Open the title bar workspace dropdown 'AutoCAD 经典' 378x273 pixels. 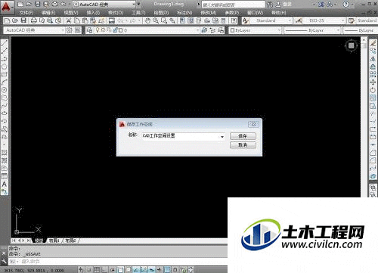[x=104, y=5]
